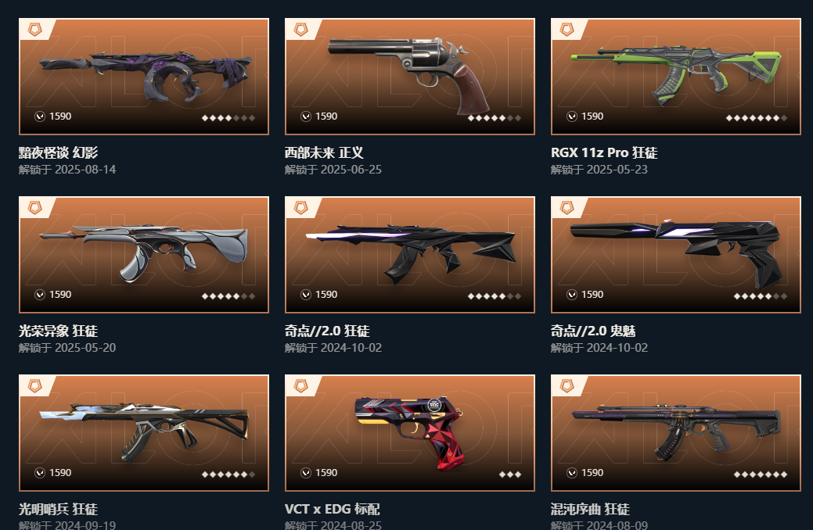Click tier badge icon on RGX 11z Pro card
The width and height of the screenshot is (813, 530).
pyautogui.click(x=567, y=30)
